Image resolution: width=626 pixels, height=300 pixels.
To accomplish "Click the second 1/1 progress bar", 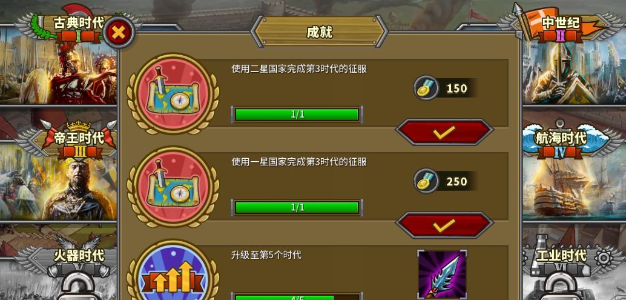I will pos(297,208).
